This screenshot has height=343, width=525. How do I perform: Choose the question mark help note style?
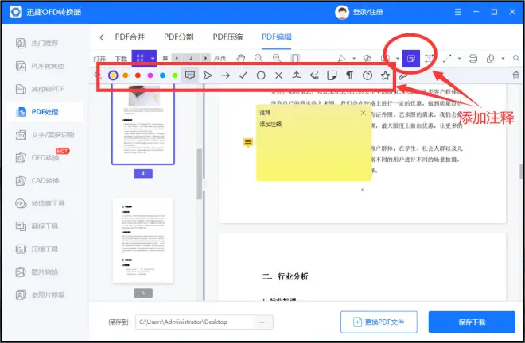coord(367,75)
